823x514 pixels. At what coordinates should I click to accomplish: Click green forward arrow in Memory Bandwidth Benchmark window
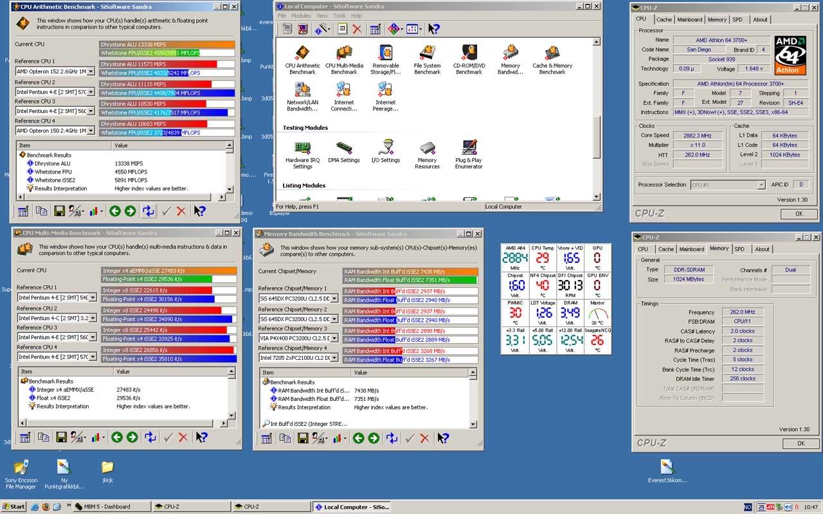tap(374, 438)
